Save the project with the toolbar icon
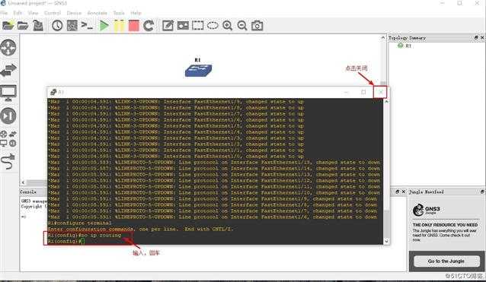This screenshot has width=486, height=282. [38, 25]
